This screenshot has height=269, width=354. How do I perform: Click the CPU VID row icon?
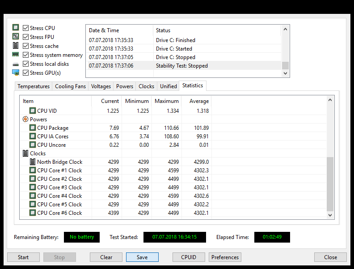[33, 111]
